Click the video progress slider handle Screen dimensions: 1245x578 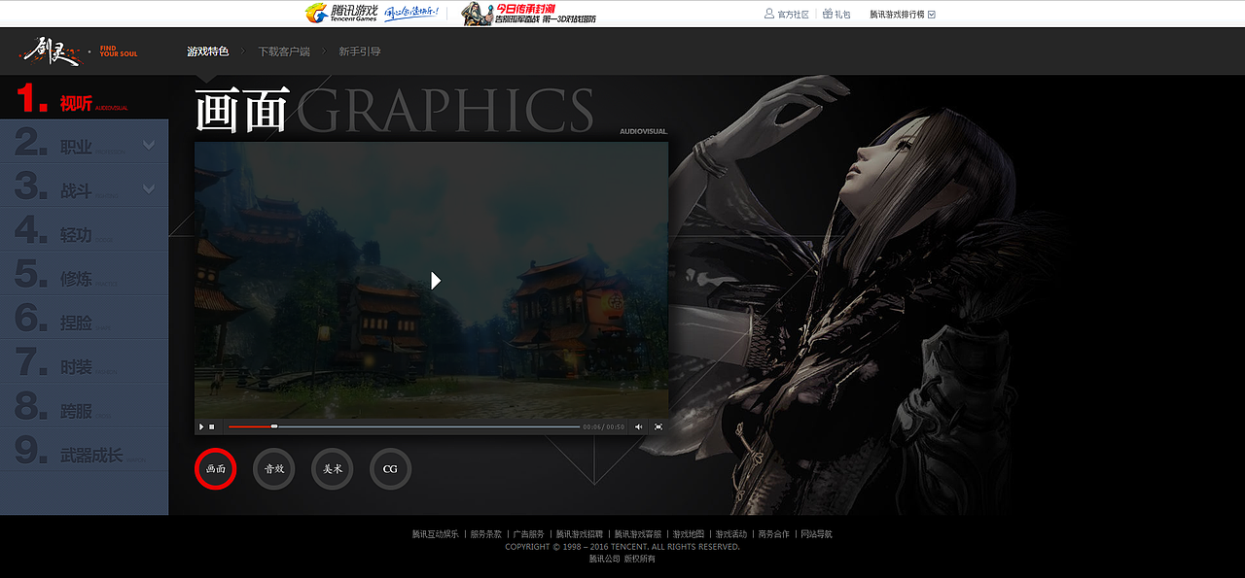pos(274,426)
